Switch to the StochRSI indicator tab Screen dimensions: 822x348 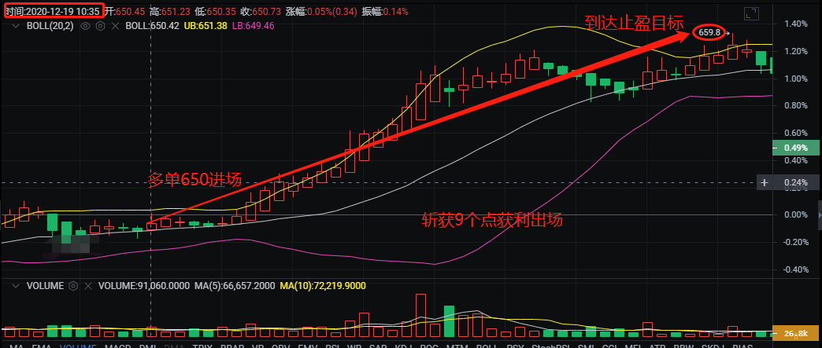[x=550, y=346]
